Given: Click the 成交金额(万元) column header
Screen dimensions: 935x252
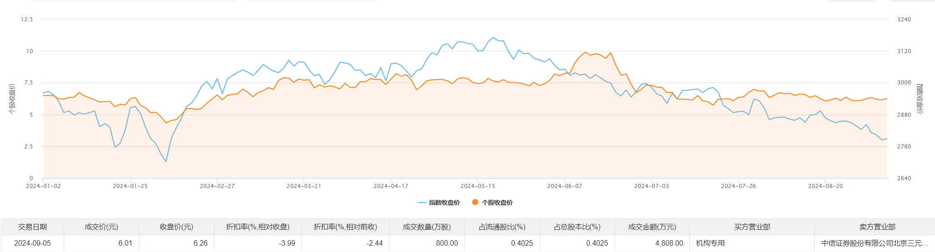Looking at the screenshot, I should [652, 227].
